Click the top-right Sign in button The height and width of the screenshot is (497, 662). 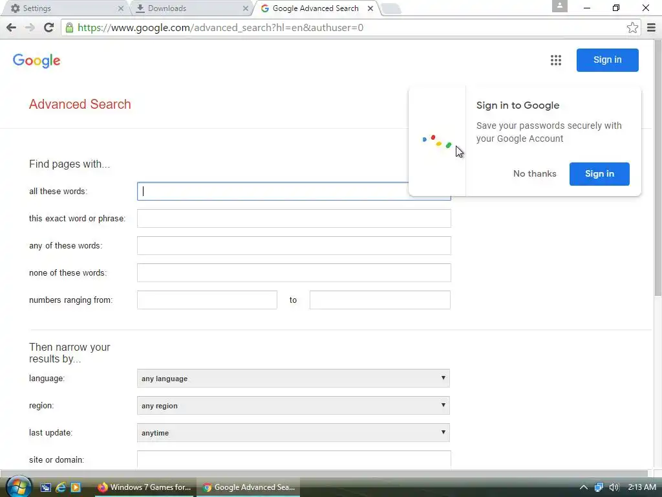[x=607, y=60]
